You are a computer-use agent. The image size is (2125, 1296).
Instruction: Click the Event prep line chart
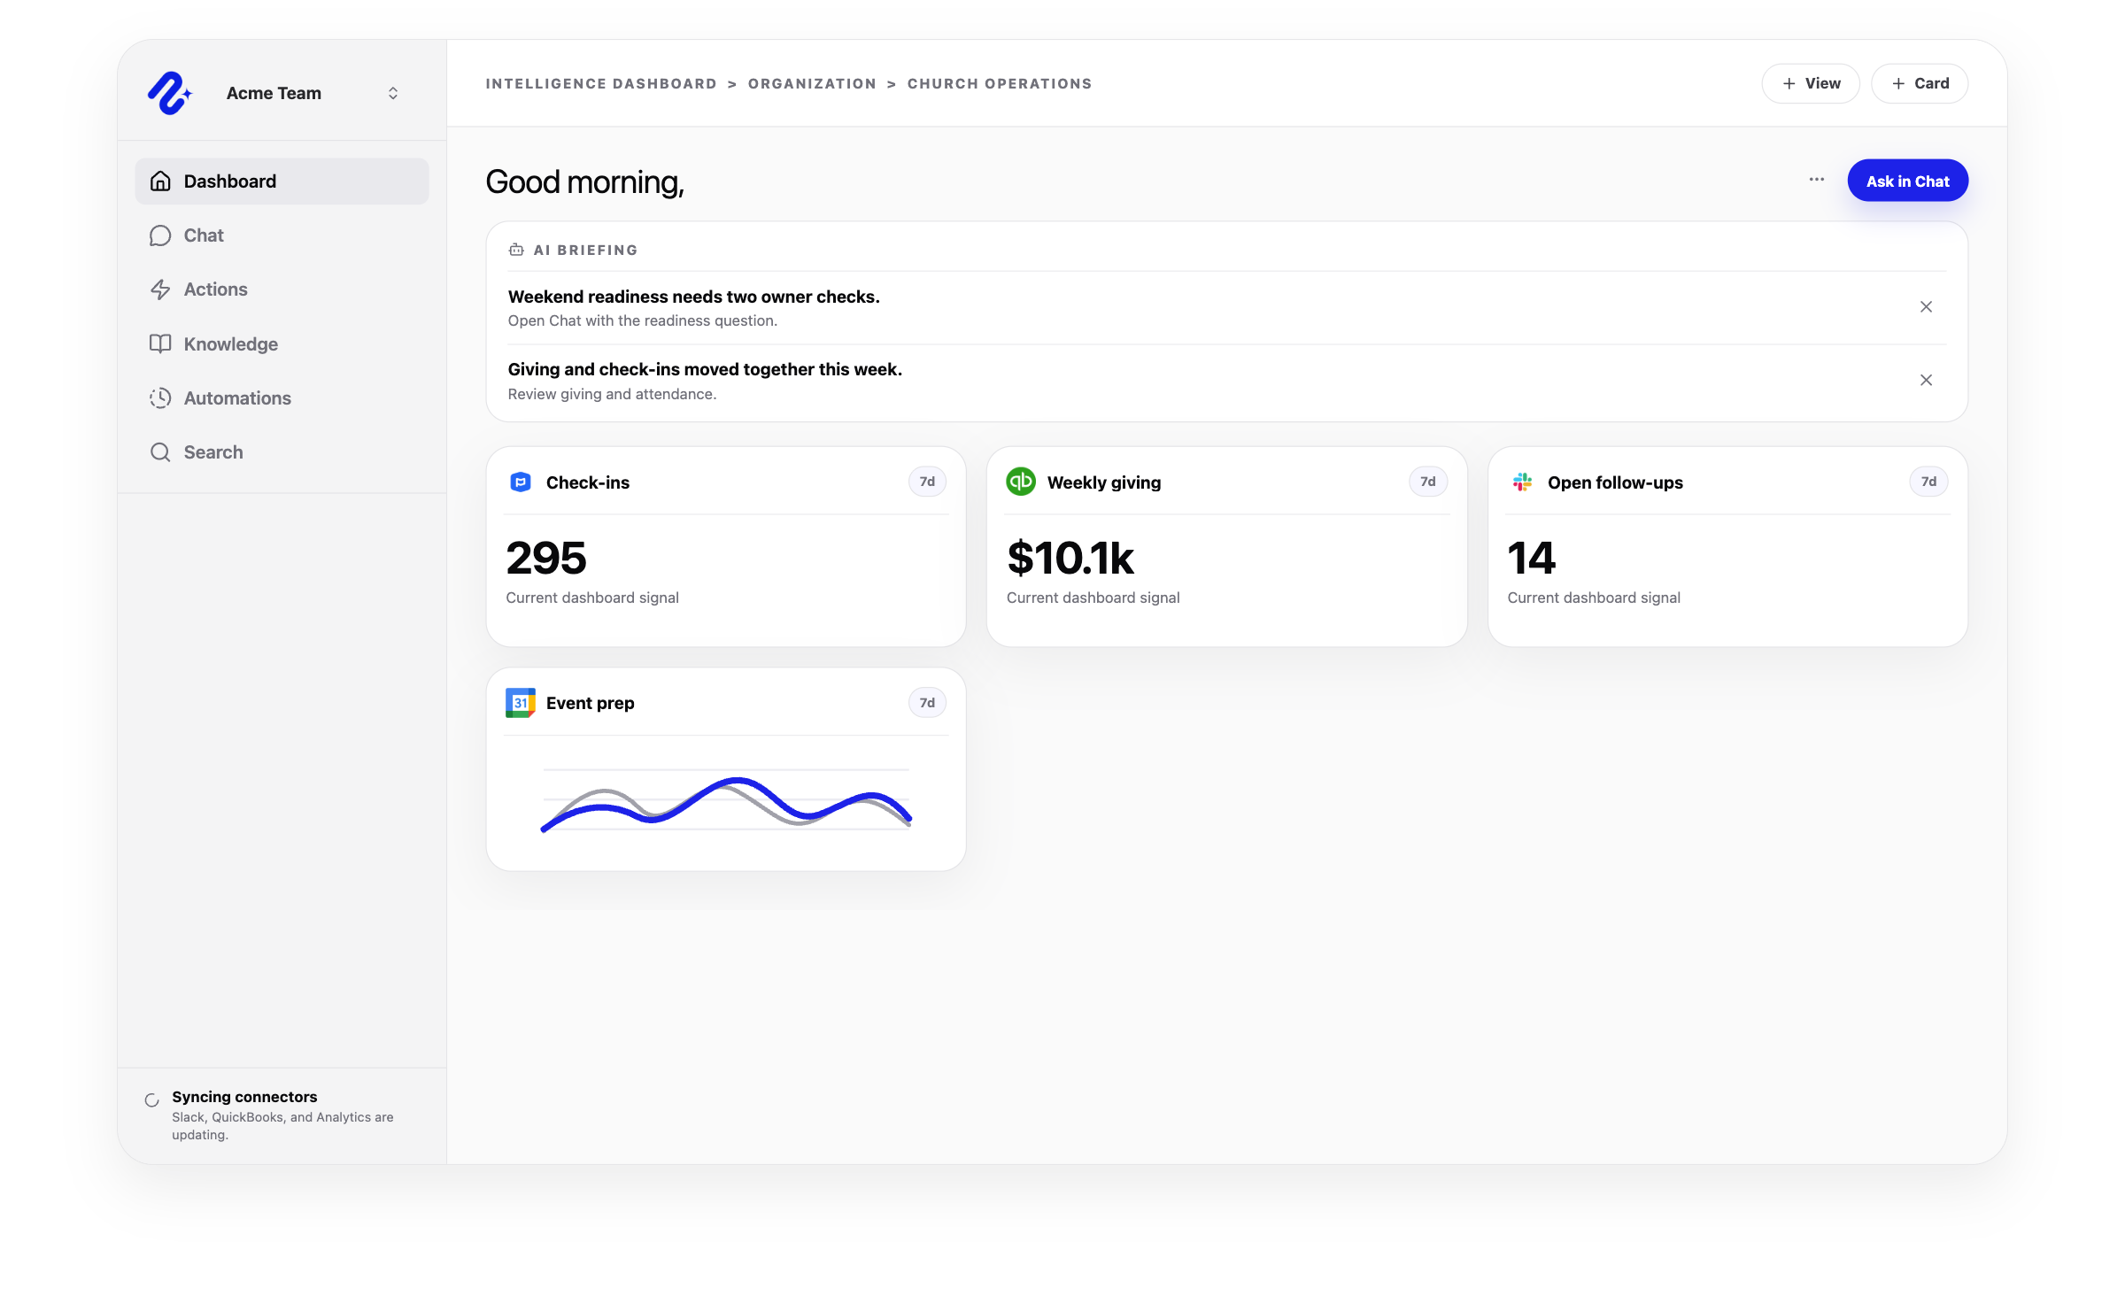pyautogui.click(x=726, y=801)
